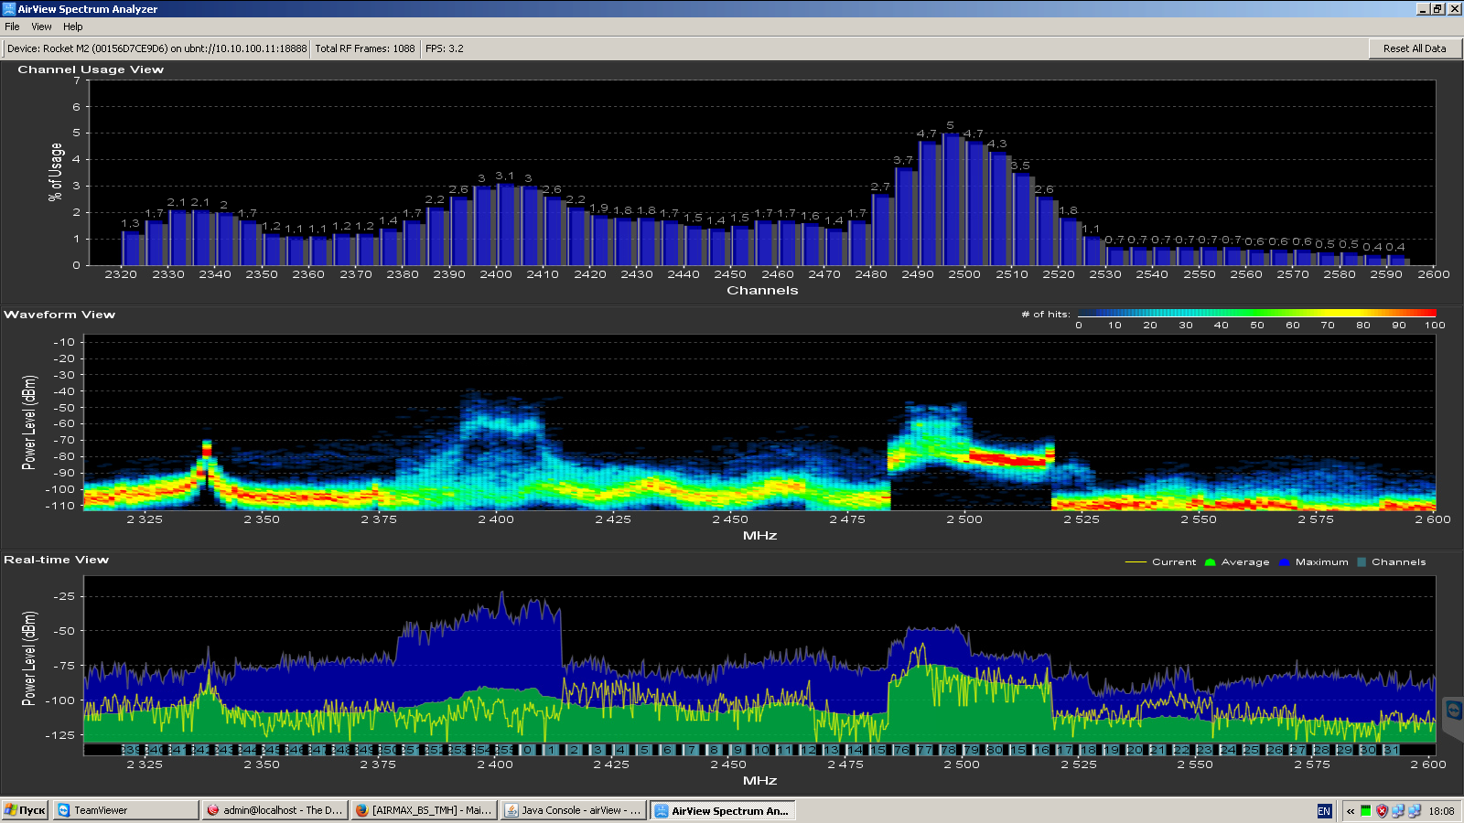Click the 18:08 system clock
Image resolution: width=1464 pixels, height=823 pixels.
click(x=1441, y=811)
